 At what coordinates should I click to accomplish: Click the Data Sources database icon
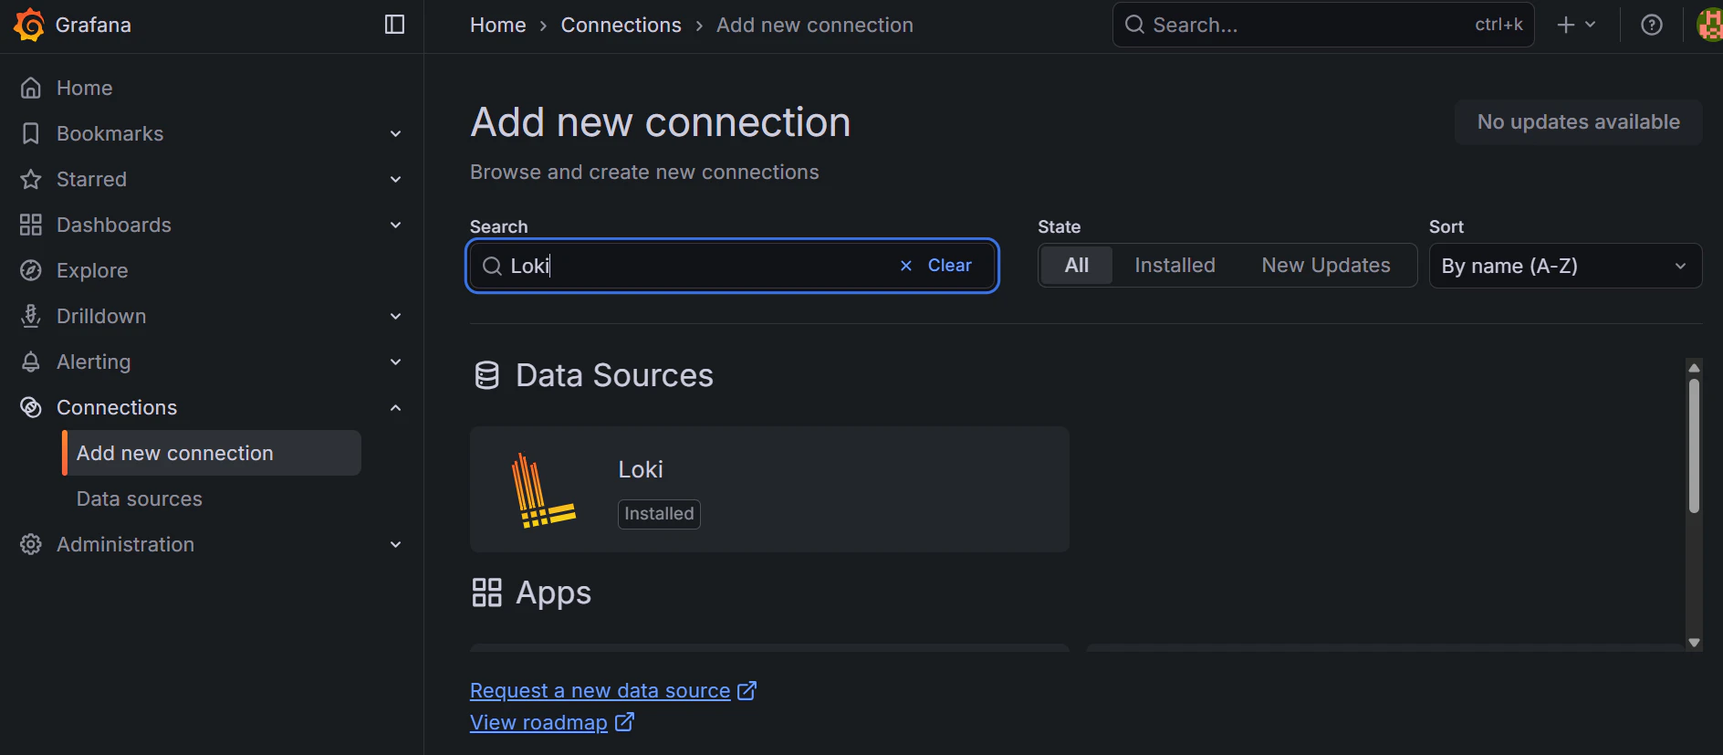pyautogui.click(x=487, y=375)
